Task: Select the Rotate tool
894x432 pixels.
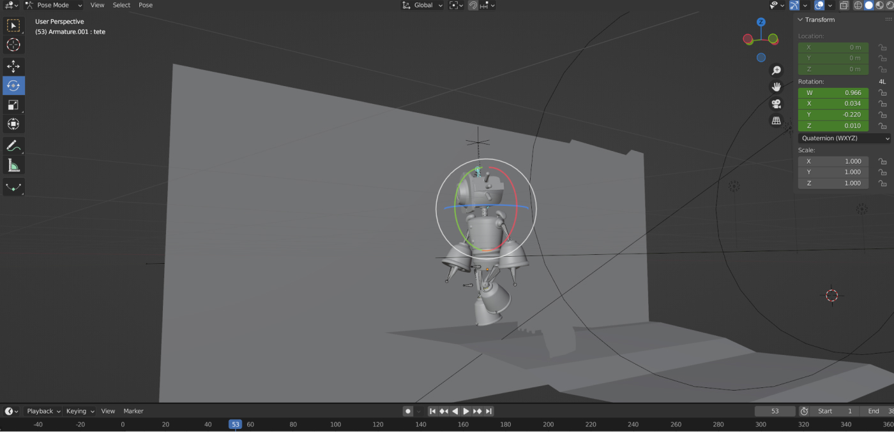Action: click(13, 85)
